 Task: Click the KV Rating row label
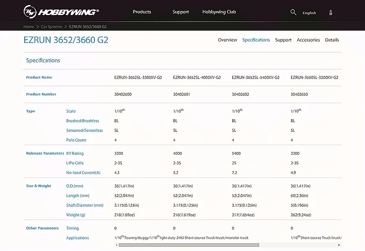[x=75, y=153]
